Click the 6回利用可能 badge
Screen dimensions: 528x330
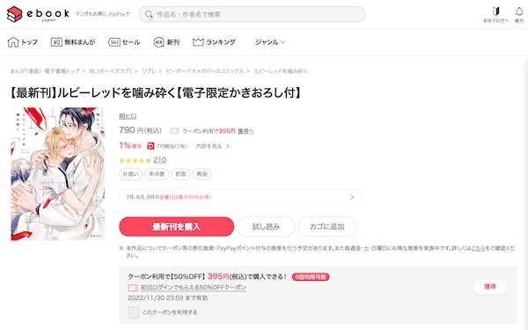coord(311,277)
